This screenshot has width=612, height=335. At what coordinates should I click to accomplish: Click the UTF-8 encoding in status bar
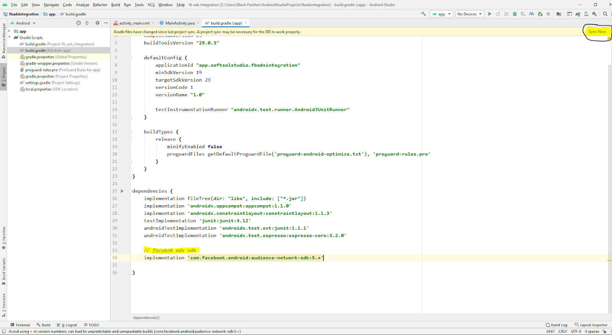click(x=576, y=331)
